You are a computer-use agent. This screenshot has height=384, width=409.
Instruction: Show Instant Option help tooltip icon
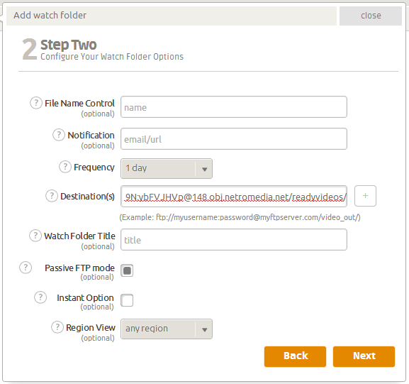tap(40, 297)
